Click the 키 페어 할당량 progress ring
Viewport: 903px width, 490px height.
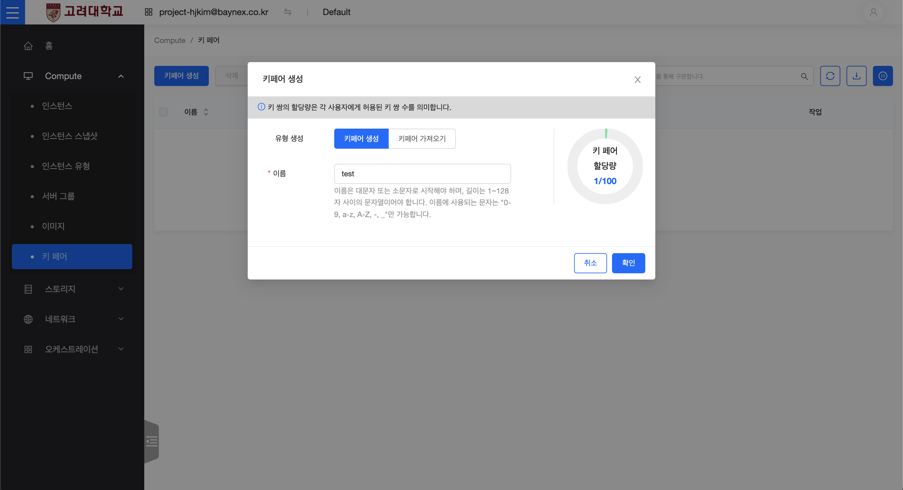[605, 166]
